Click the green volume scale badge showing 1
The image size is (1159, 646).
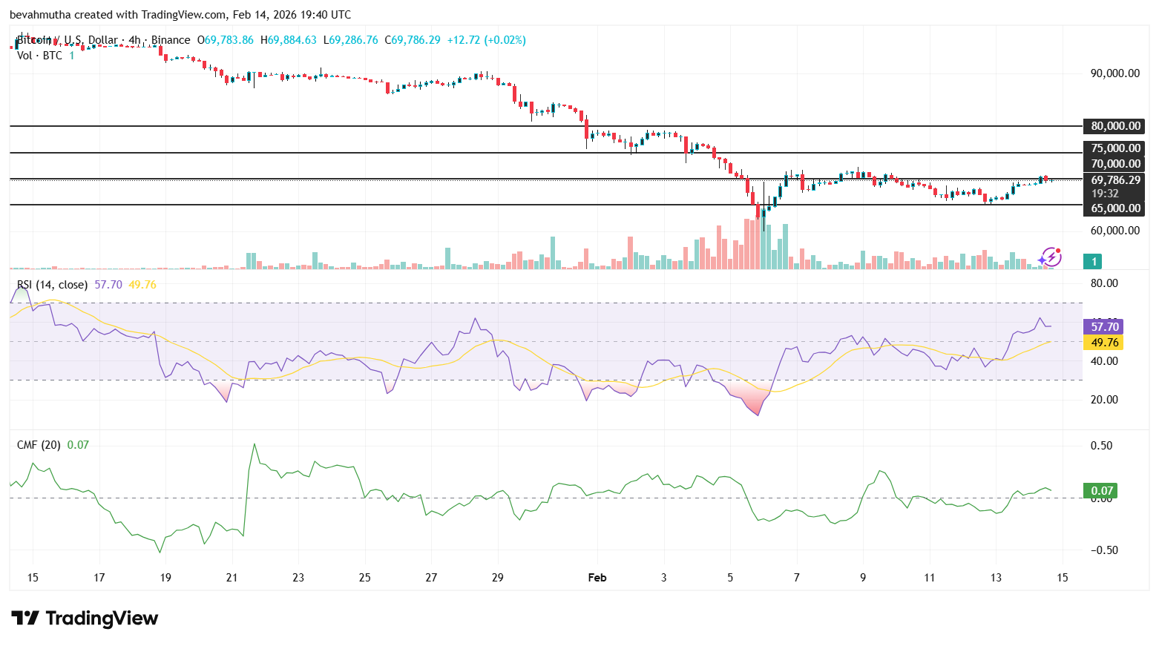coord(1093,261)
